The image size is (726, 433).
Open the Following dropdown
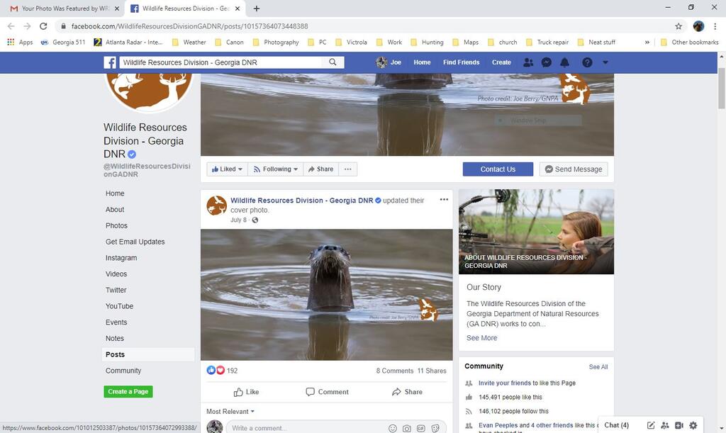(x=276, y=169)
